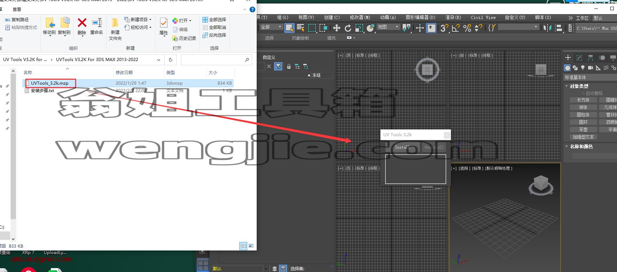
Task: Toggle Spinner Snap icon
Action: coord(478,28)
